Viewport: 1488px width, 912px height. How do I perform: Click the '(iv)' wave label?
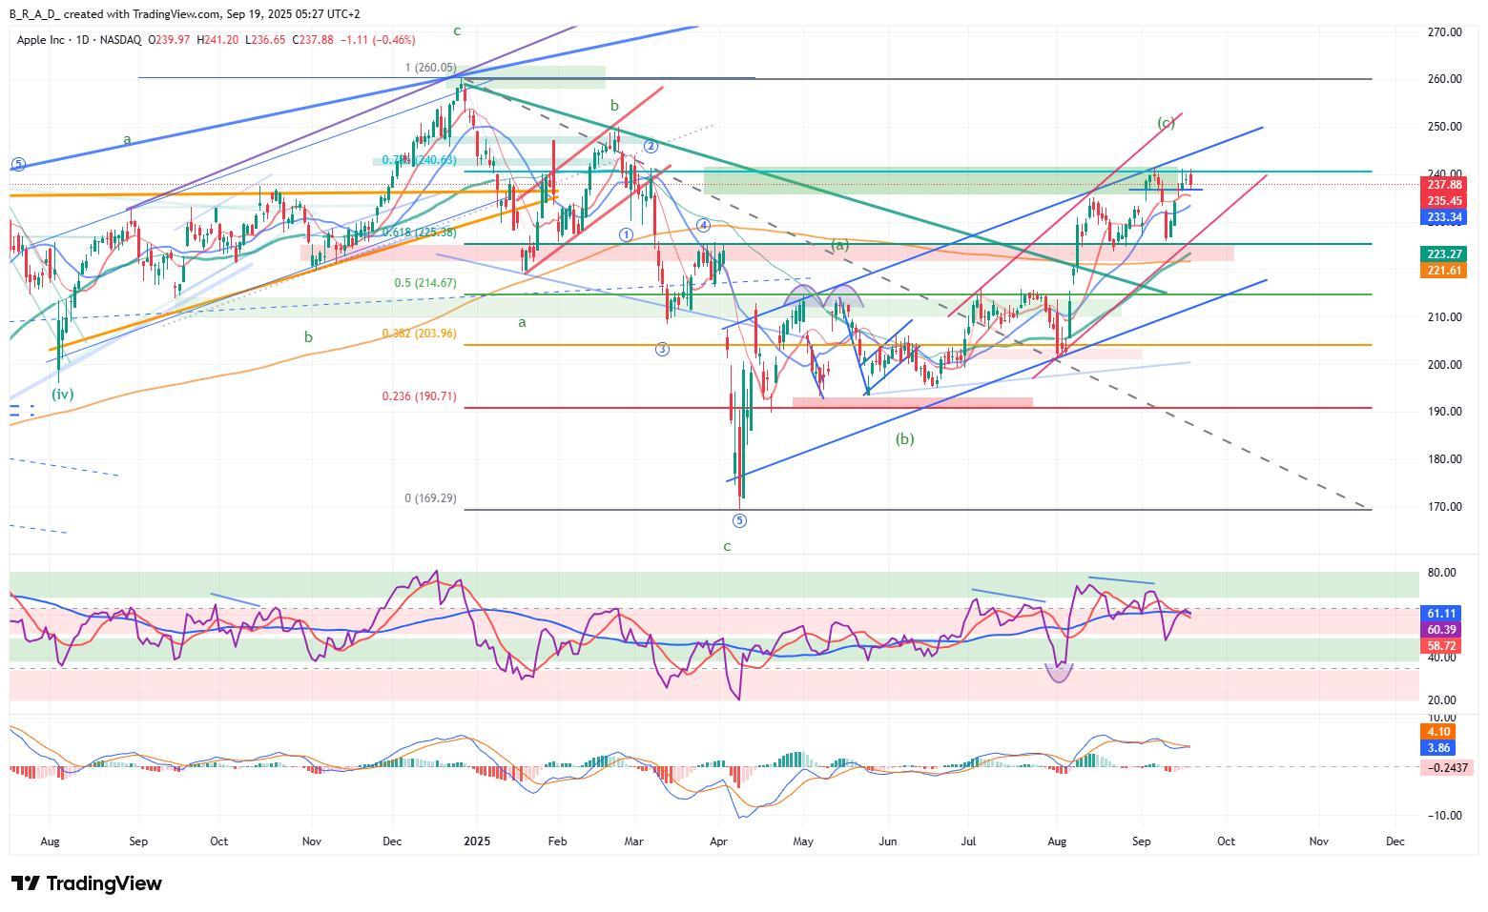pos(62,394)
